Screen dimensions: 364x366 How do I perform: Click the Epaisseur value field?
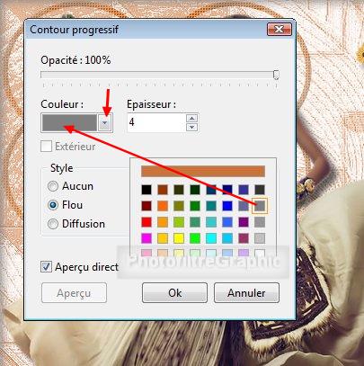tap(156, 122)
